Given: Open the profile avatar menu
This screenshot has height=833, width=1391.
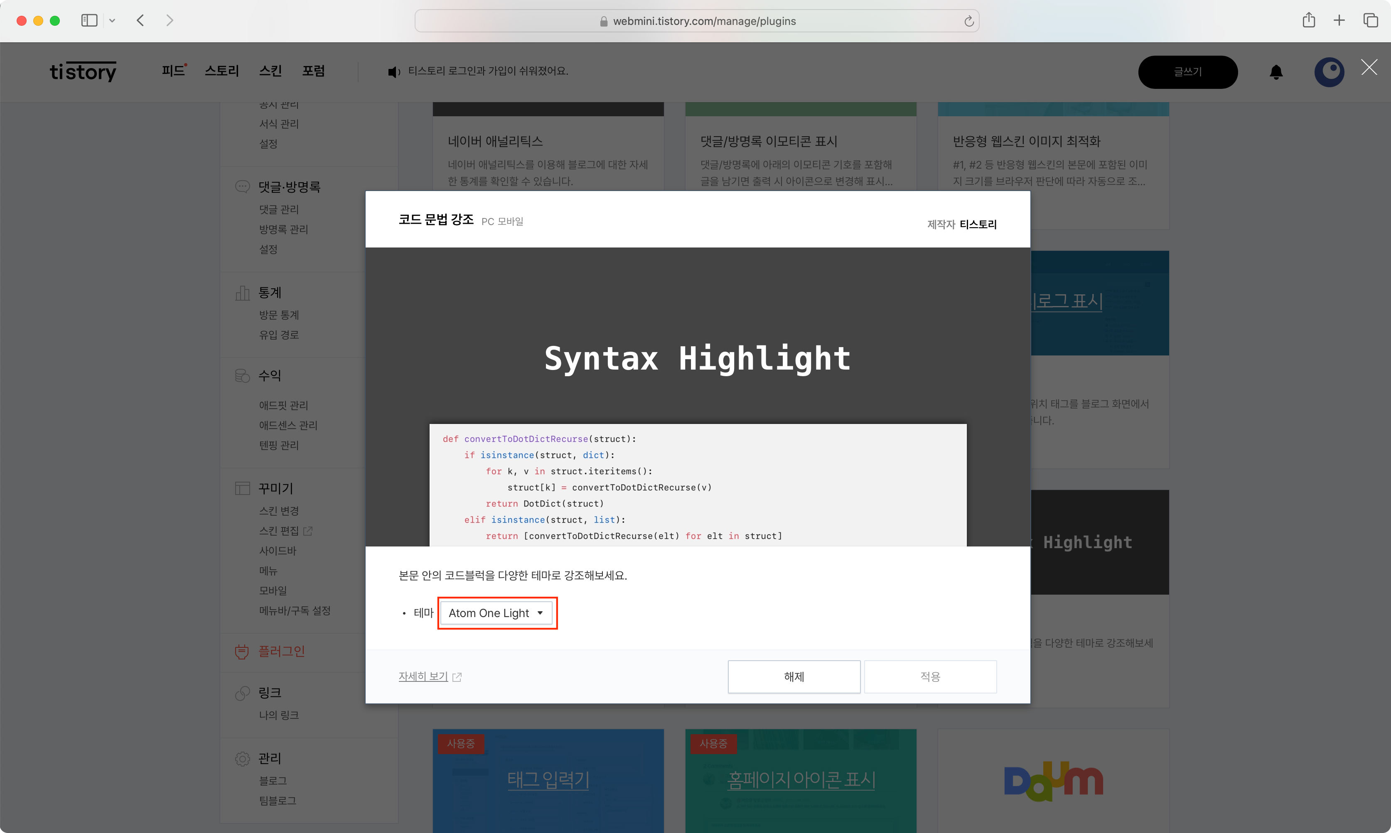Looking at the screenshot, I should (x=1329, y=72).
